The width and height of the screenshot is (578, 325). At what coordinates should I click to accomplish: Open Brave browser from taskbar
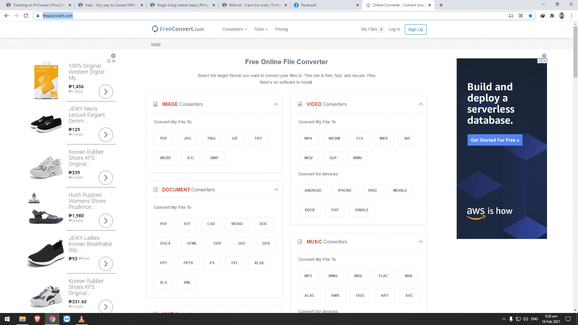(37, 319)
